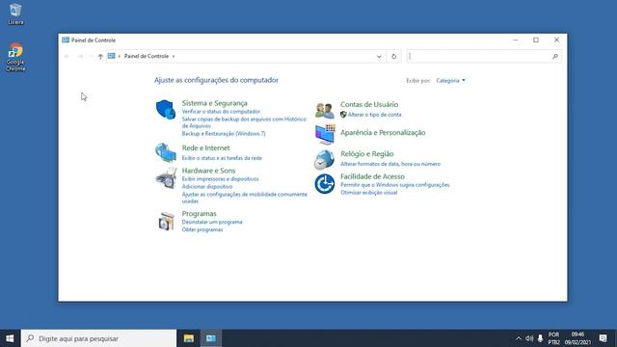The width and height of the screenshot is (617, 347).
Task: Open the Relógio e Região heading link
Action: pos(366,154)
